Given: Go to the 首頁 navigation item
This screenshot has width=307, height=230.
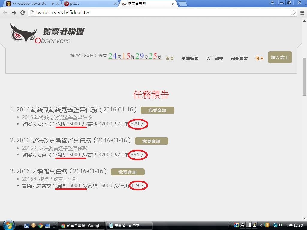Looking at the screenshot, I should coord(170,58).
